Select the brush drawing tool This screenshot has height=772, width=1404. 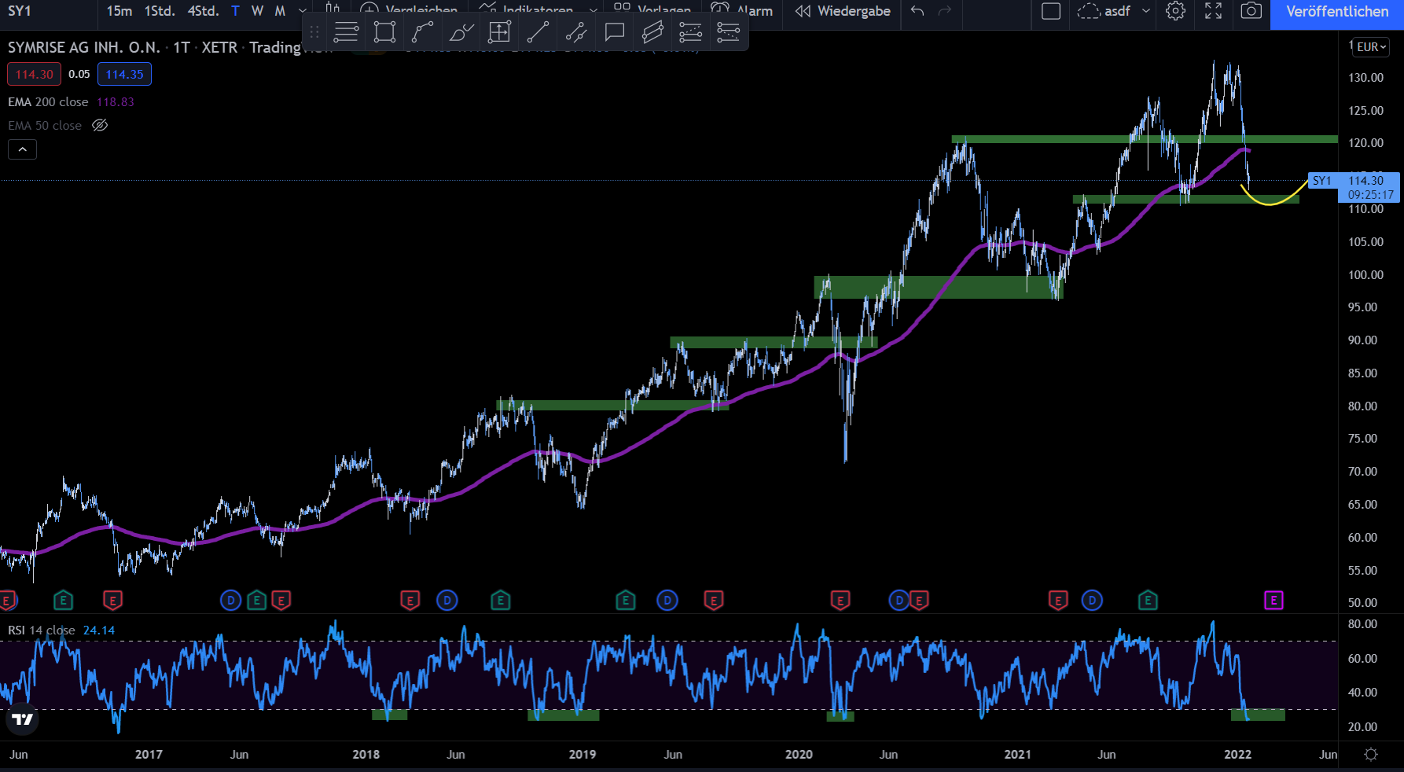click(461, 32)
